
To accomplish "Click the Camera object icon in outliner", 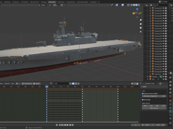I will point(150,77).
